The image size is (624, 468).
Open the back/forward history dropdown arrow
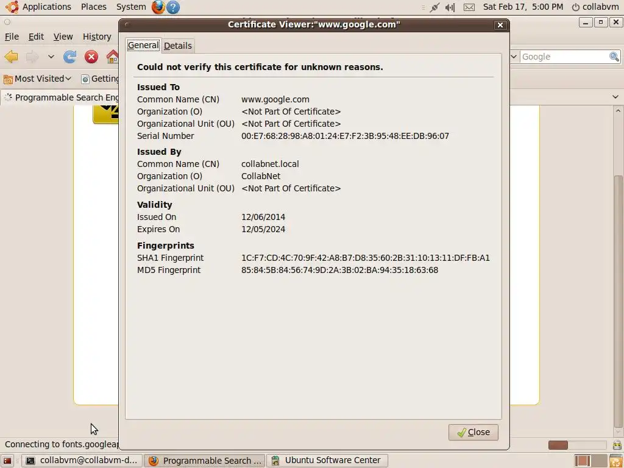pos(51,57)
